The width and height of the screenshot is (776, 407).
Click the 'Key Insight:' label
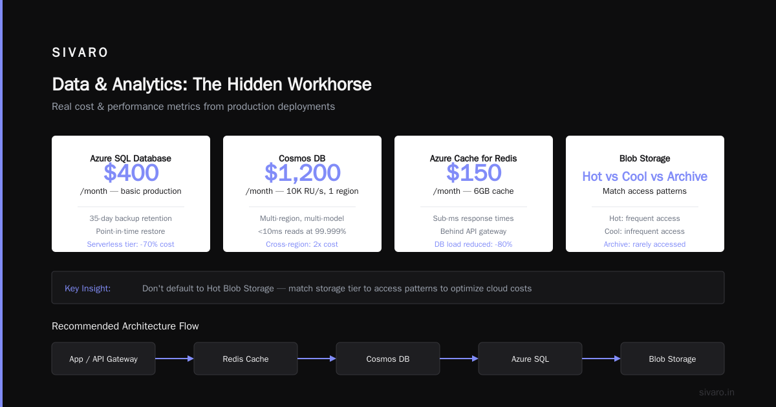coord(88,288)
